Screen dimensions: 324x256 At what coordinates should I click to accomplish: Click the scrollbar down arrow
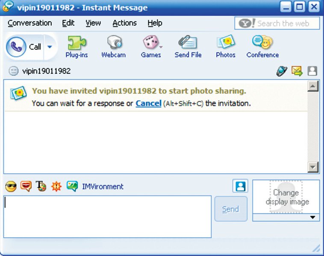(x=313, y=167)
